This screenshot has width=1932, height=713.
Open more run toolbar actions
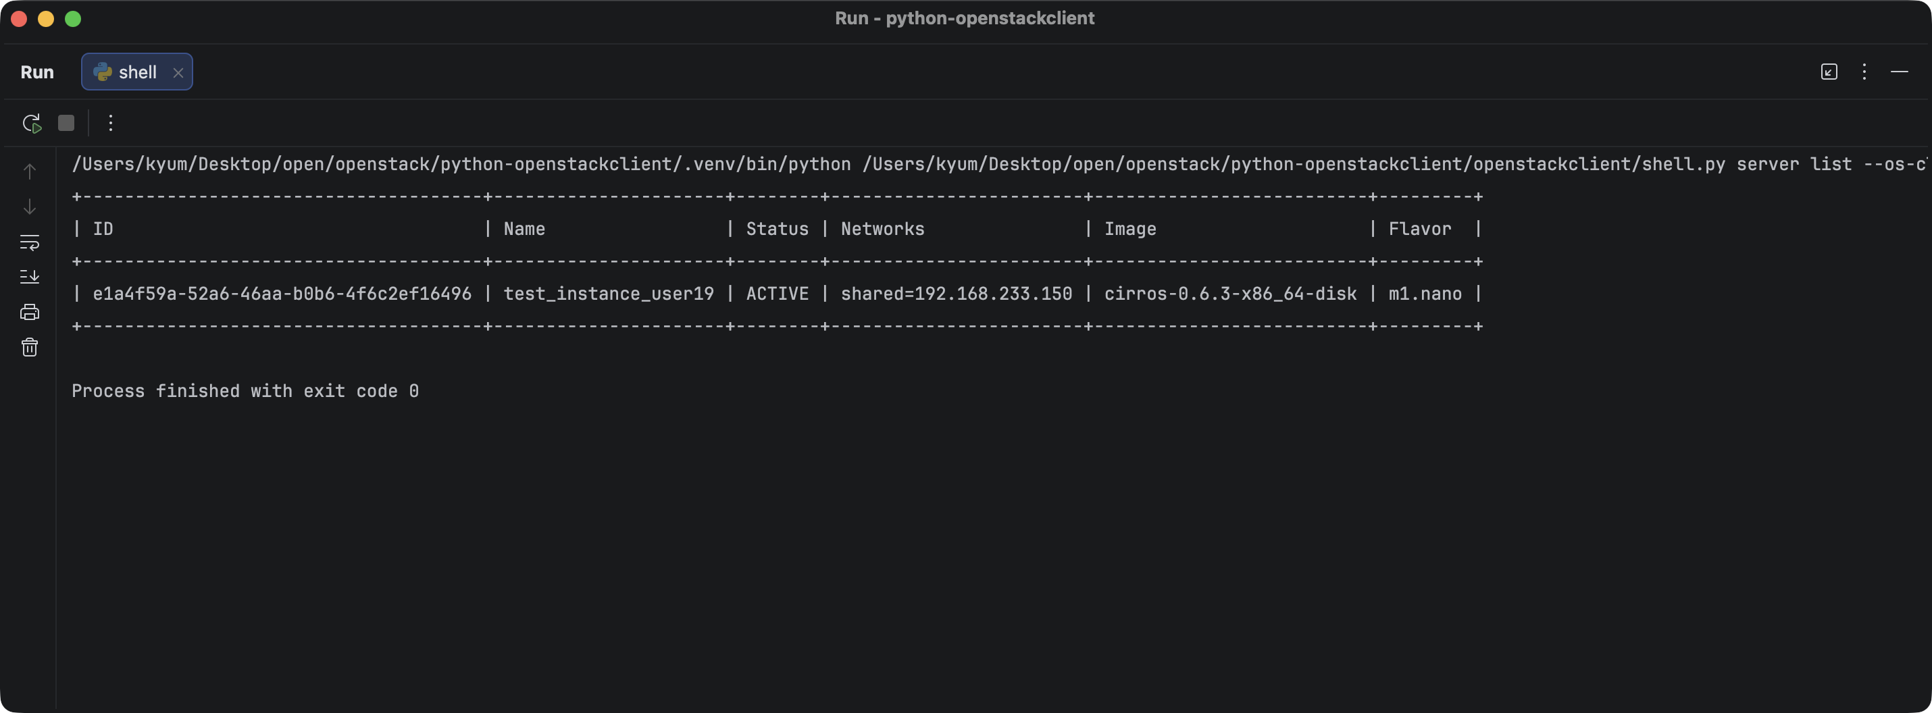pyautogui.click(x=110, y=123)
